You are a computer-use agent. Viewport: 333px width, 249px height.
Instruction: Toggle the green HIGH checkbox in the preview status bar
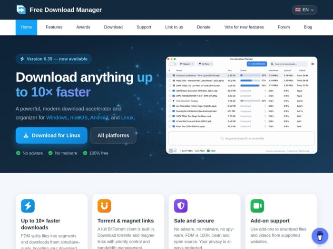coord(208,151)
